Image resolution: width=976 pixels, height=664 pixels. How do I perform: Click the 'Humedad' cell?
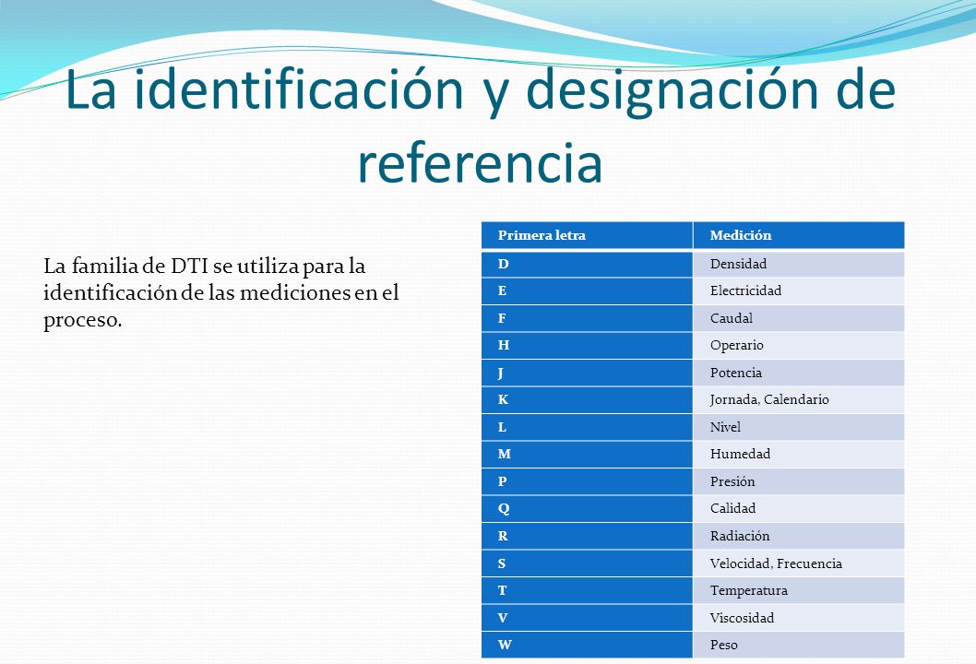point(799,455)
